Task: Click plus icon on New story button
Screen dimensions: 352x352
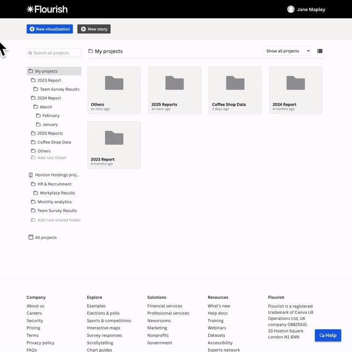Action: [83, 29]
